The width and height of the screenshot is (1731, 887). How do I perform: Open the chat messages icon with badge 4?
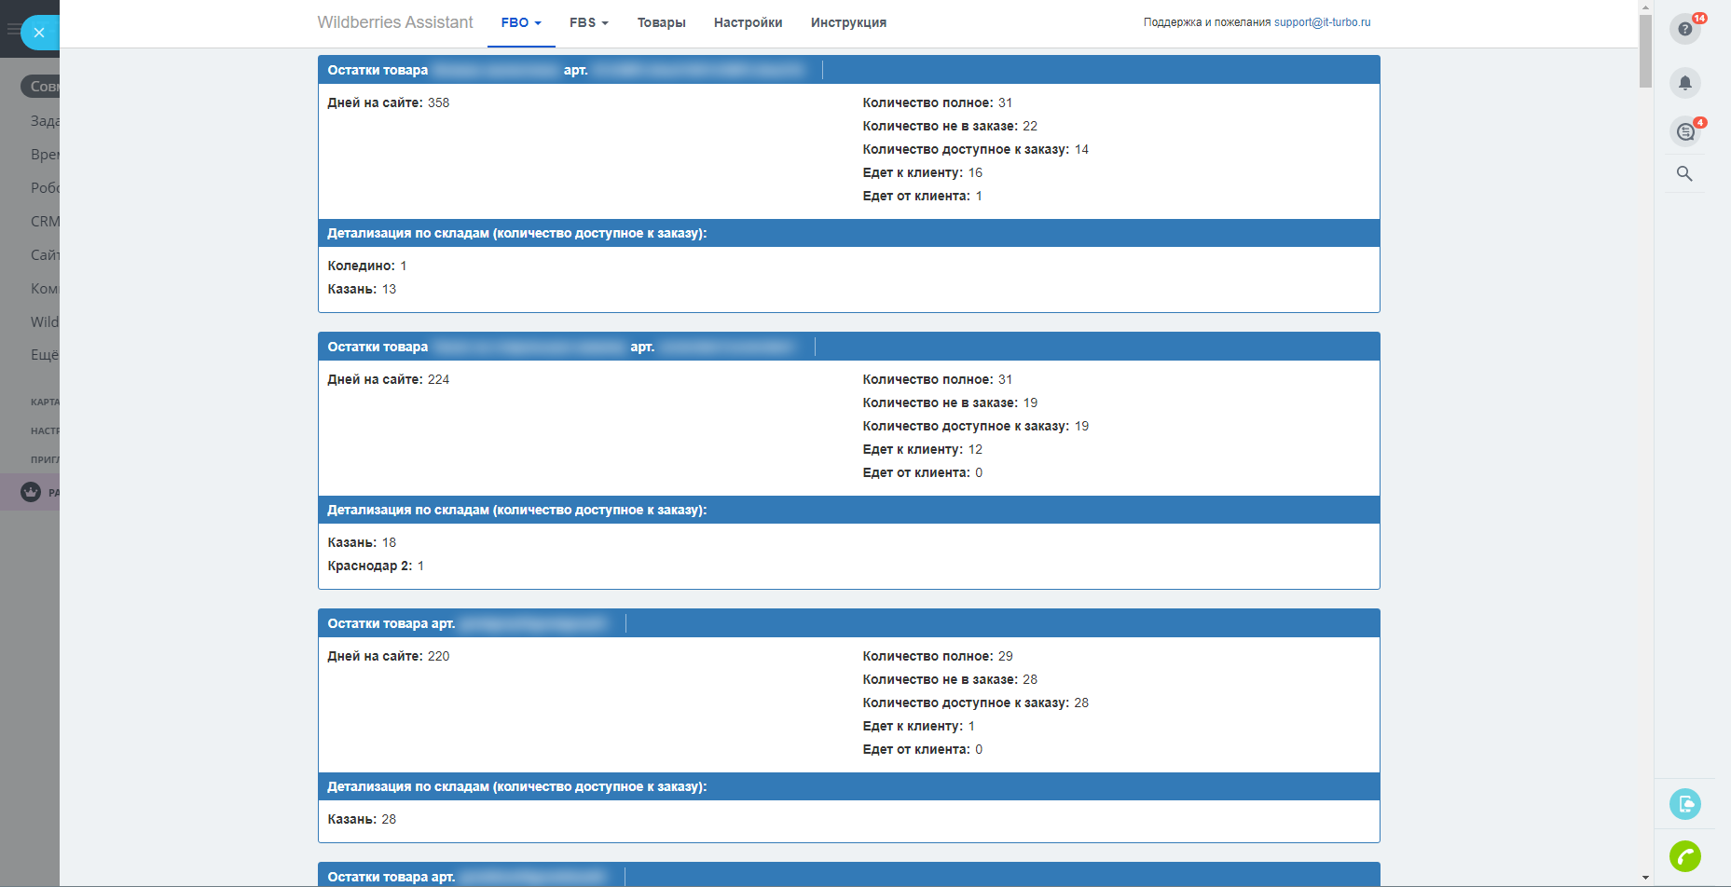coord(1684,131)
